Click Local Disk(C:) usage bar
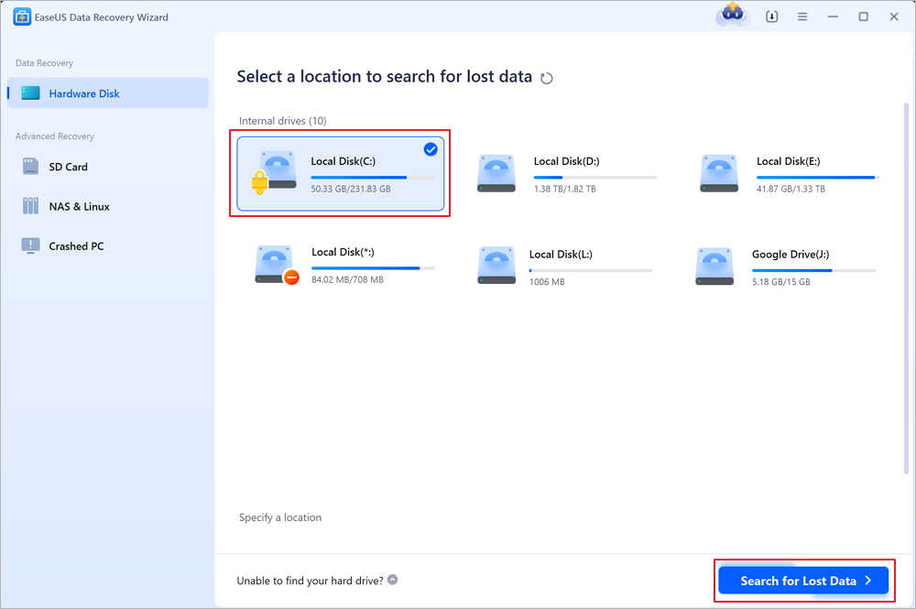 pos(373,177)
